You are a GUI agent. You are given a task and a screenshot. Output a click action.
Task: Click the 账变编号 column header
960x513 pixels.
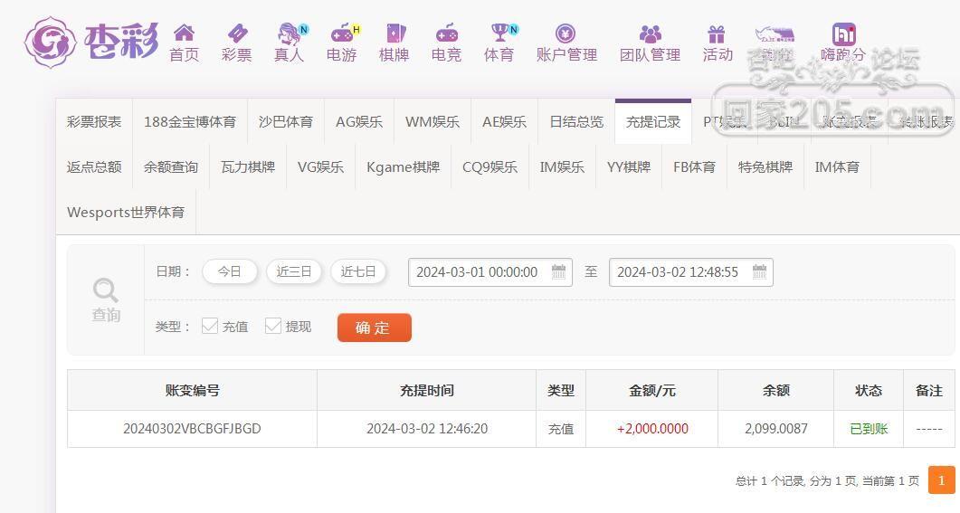192,391
